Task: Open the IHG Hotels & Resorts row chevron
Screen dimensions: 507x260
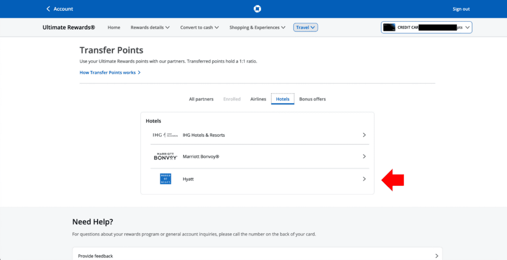Action: [364, 135]
